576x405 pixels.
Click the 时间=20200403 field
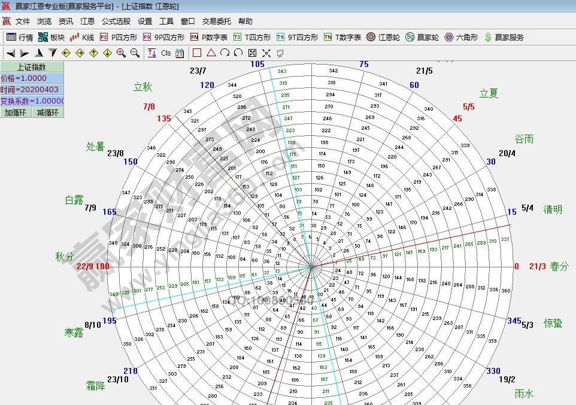coord(32,90)
